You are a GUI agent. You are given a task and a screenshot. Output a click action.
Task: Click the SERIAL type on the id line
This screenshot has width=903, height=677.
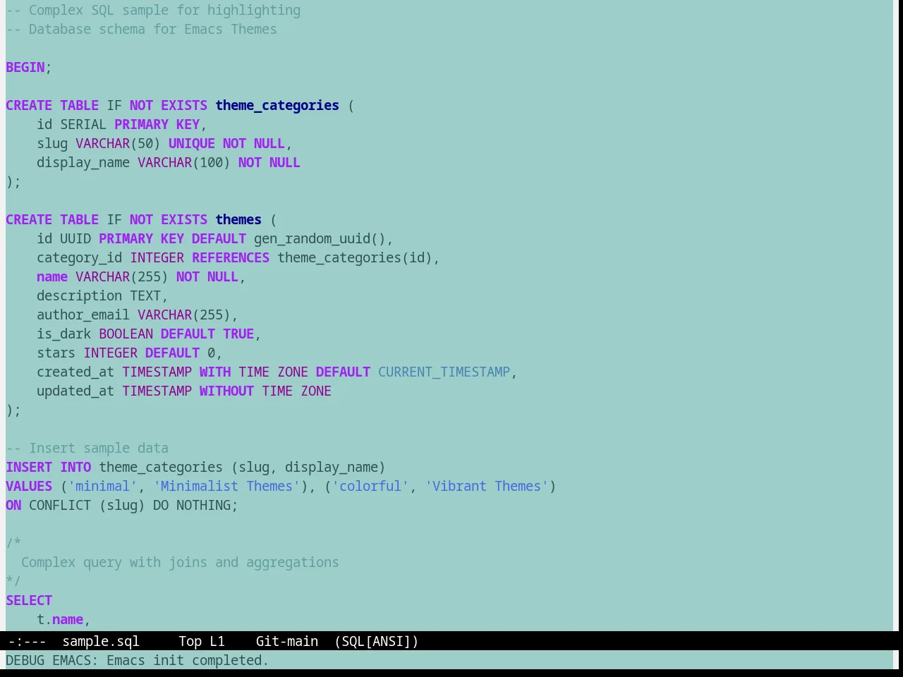pos(83,124)
